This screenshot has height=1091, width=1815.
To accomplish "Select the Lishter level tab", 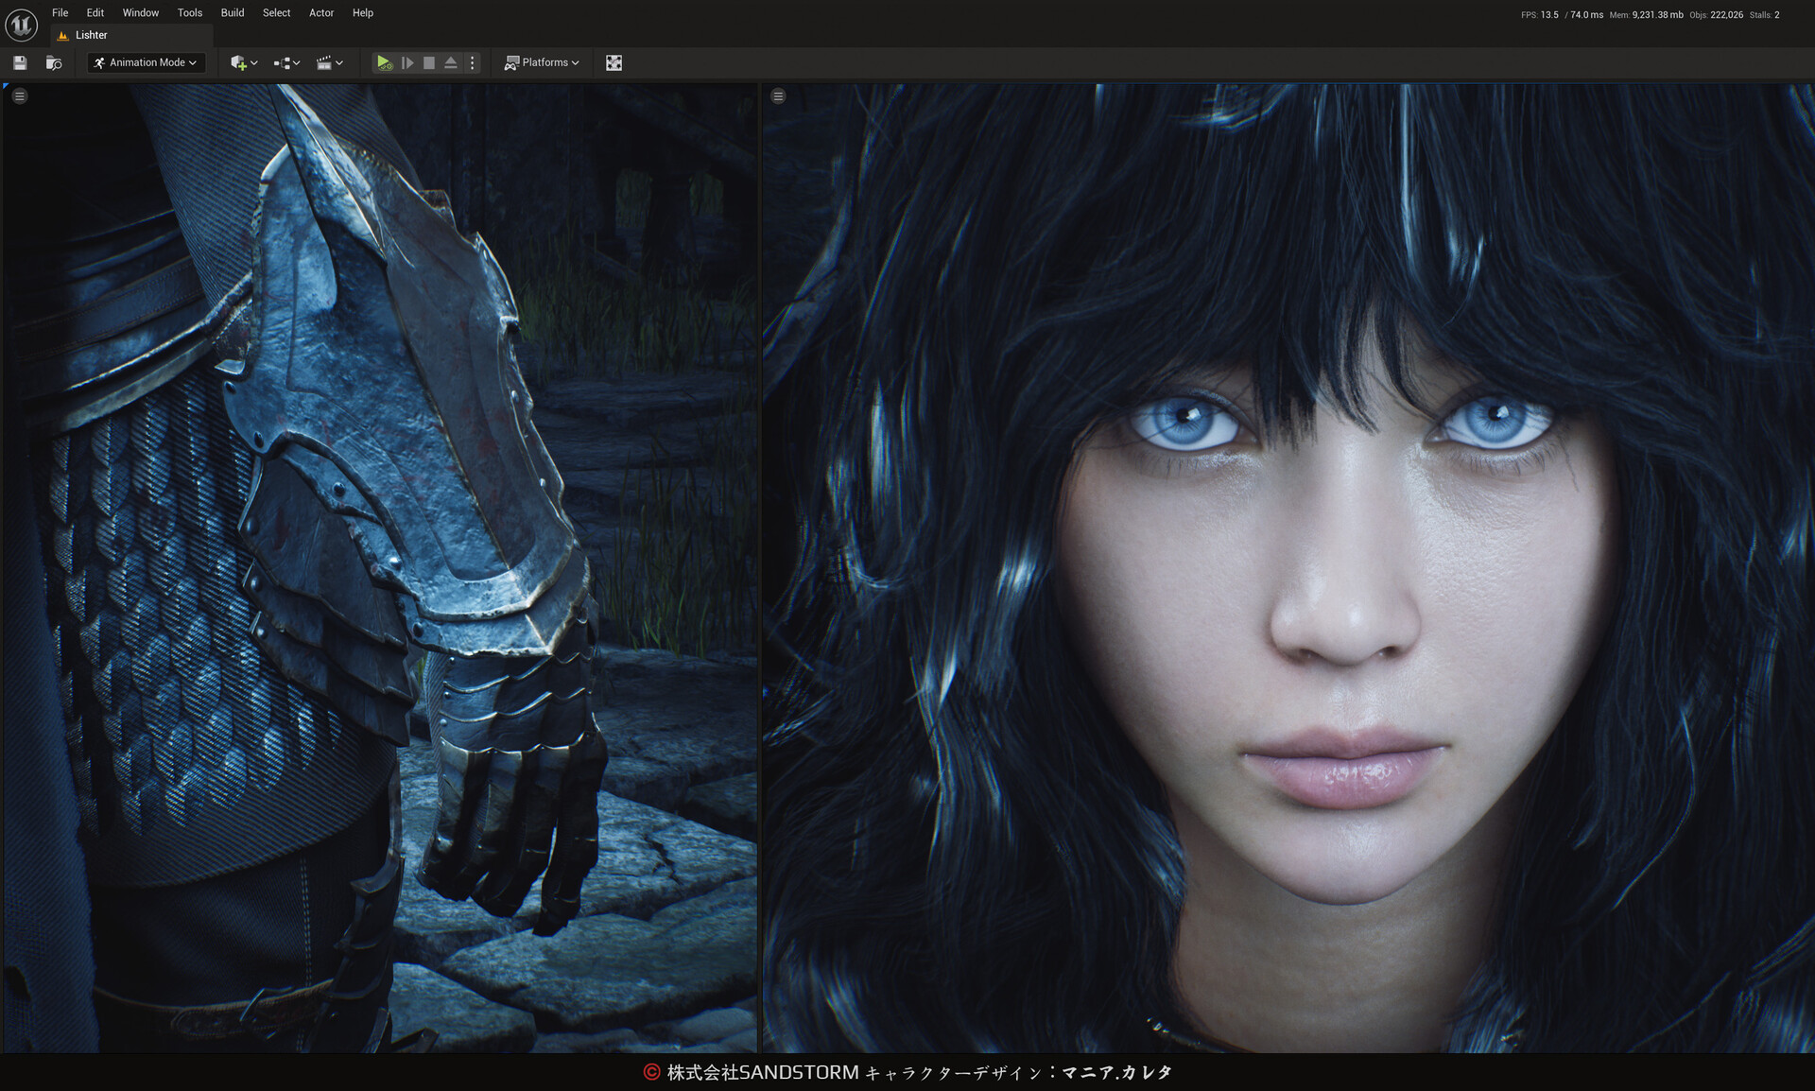I will point(92,35).
